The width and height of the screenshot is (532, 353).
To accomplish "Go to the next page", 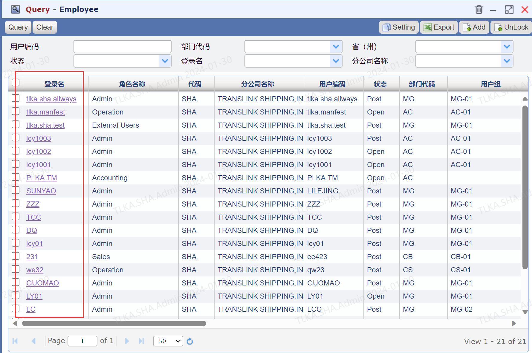I will 127,341.
